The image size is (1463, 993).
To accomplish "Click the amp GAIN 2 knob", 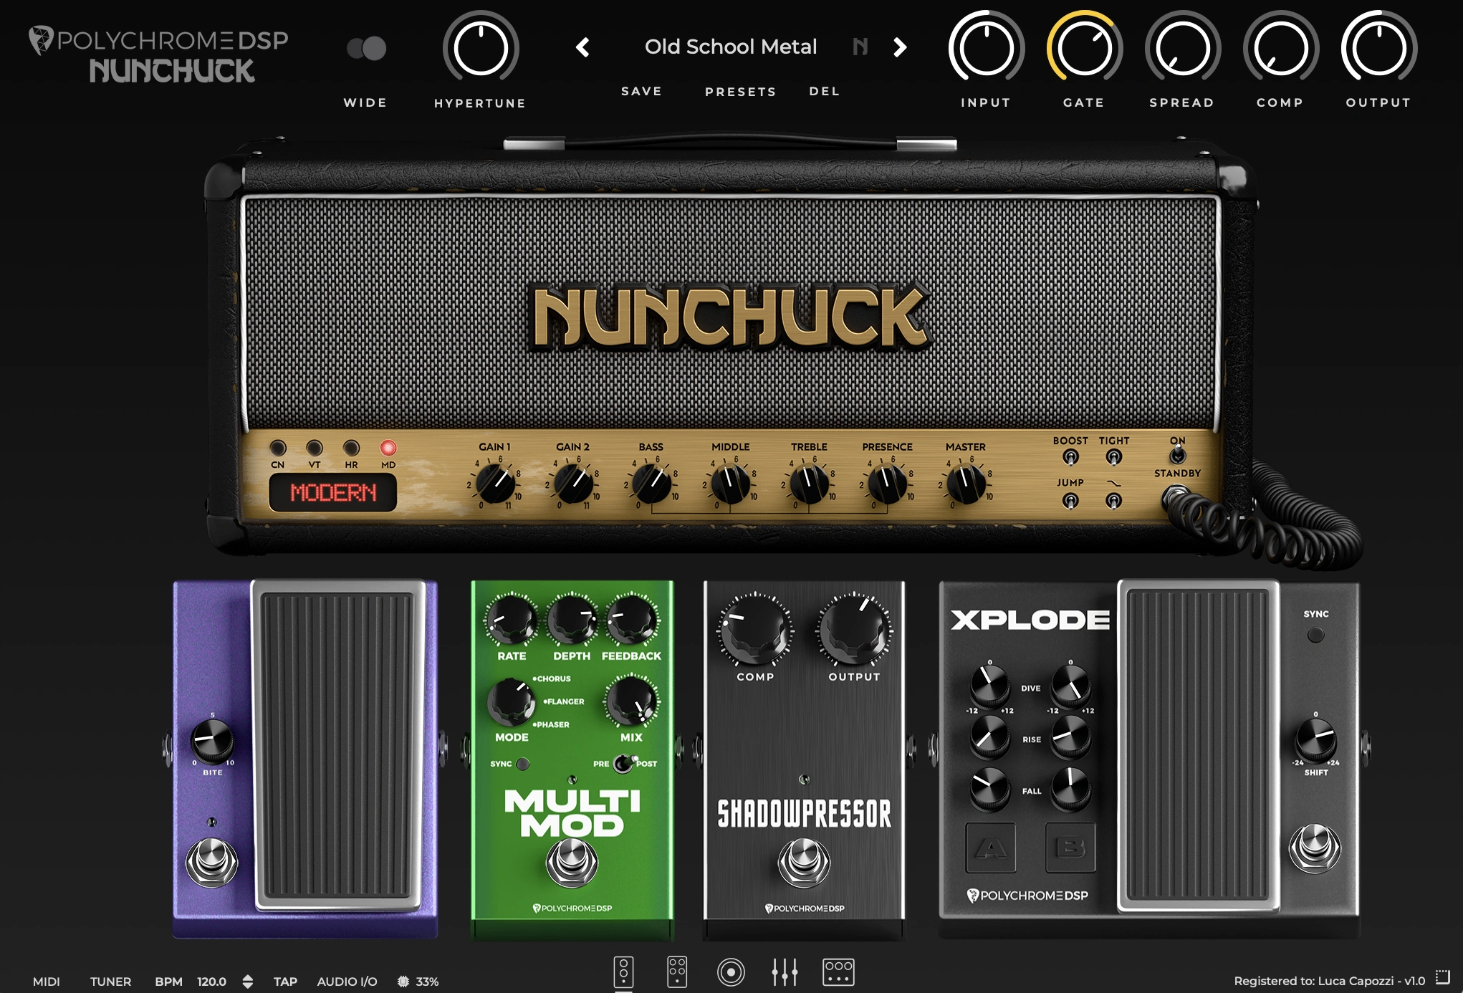I will tap(573, 484).
